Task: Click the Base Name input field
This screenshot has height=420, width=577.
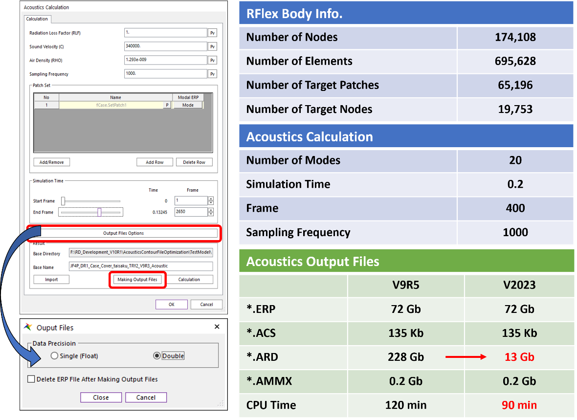Action: 141,266
